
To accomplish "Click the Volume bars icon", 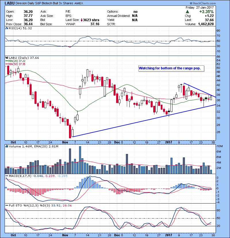I will click(x=7, y=146).
